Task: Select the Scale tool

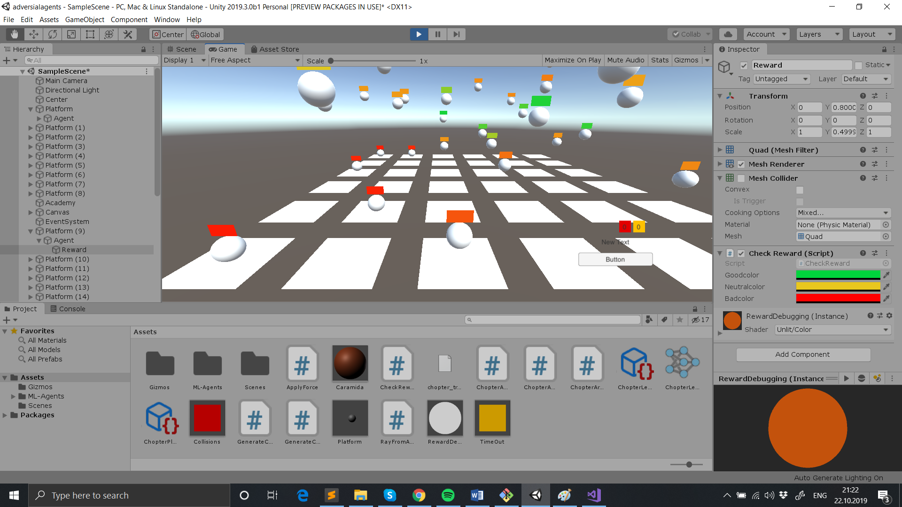Action: (71, 34)
